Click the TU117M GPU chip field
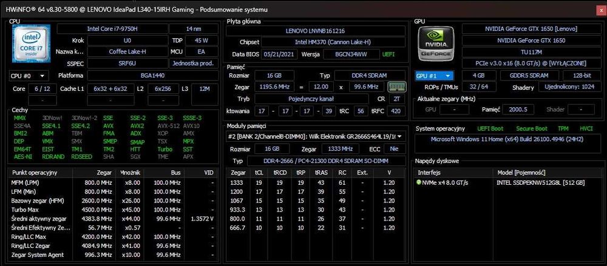 [x=531, y=52]
